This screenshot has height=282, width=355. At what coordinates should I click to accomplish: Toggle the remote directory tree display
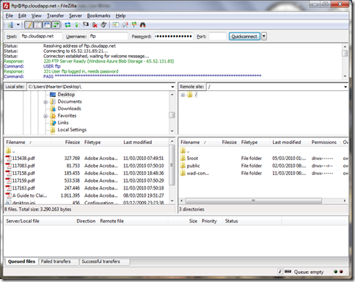point(46,25)
